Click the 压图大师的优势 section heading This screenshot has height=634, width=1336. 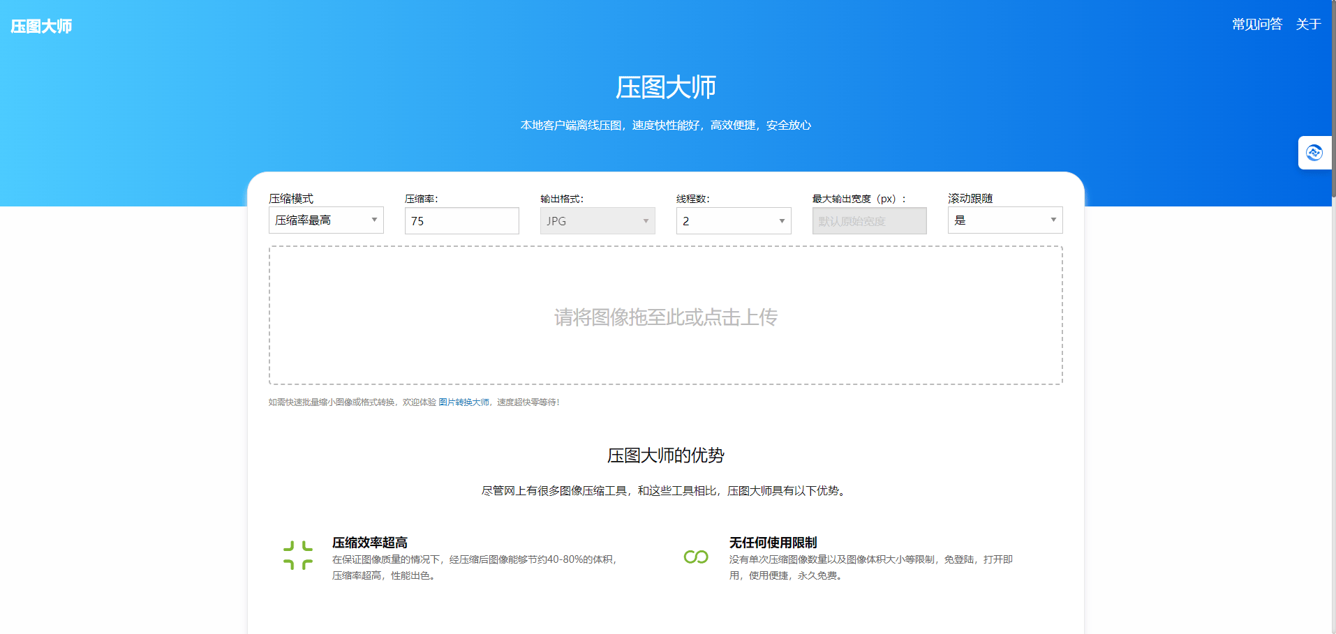pyautogui.click(x=665, y=455)
